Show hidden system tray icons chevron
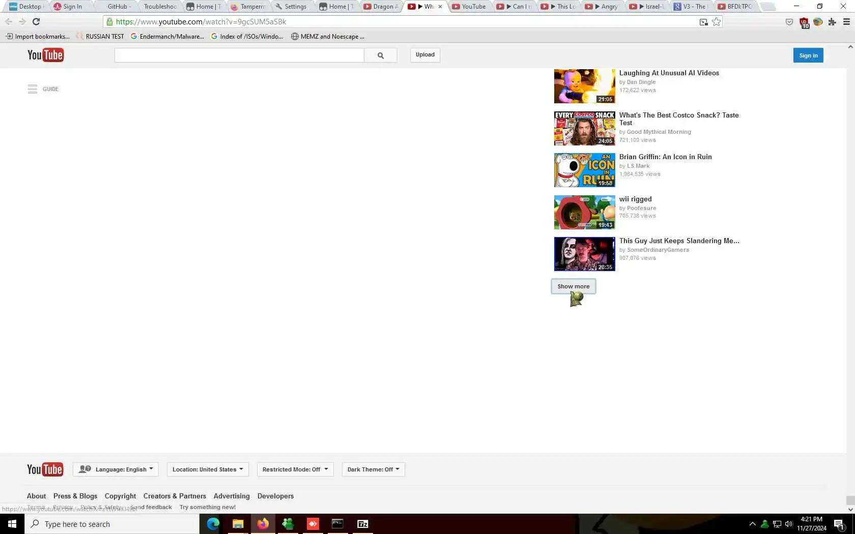The height and width of the screenshot is (534, 855). tap(752, 524)
